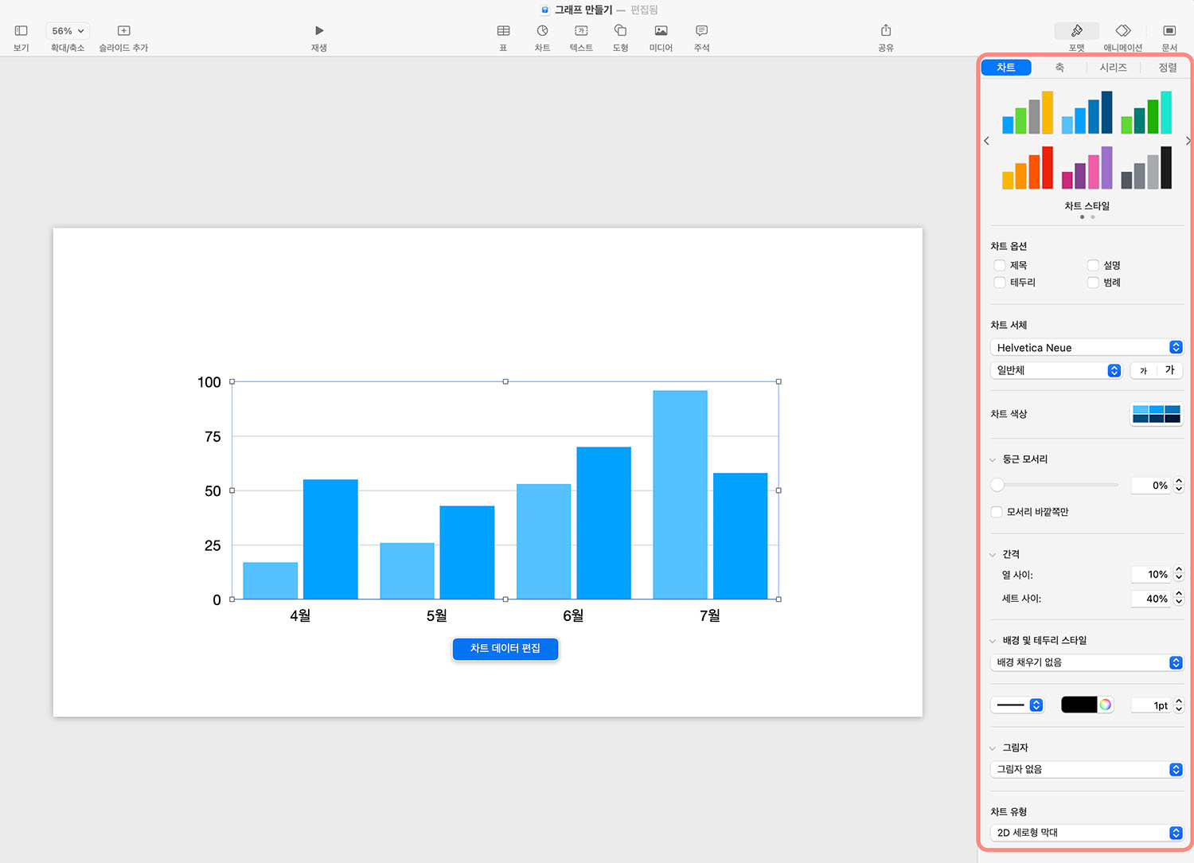Open the 일반체 font style dropdown
The image size is (1194, 863).
(x=1055, y=370)
